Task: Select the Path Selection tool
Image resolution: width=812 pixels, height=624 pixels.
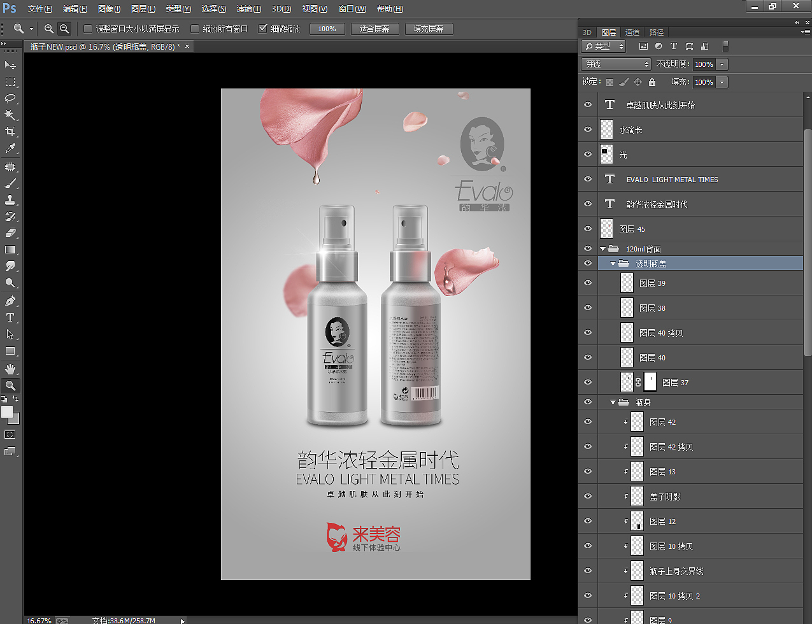Action: [10, 334]
